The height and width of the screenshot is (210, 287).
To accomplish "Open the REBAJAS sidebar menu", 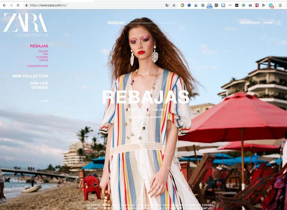I will (x=39, y=46).
